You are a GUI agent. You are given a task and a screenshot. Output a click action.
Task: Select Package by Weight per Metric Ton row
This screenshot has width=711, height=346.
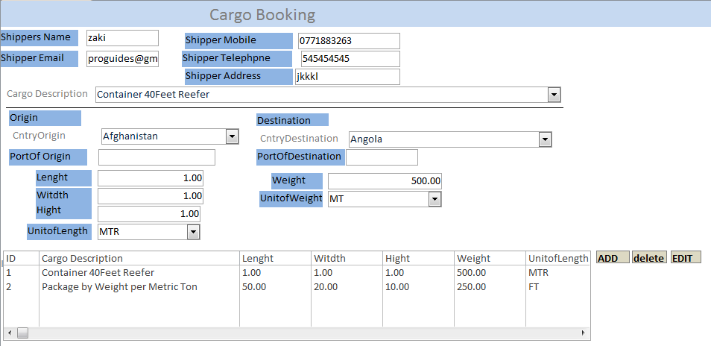point(119,287)
